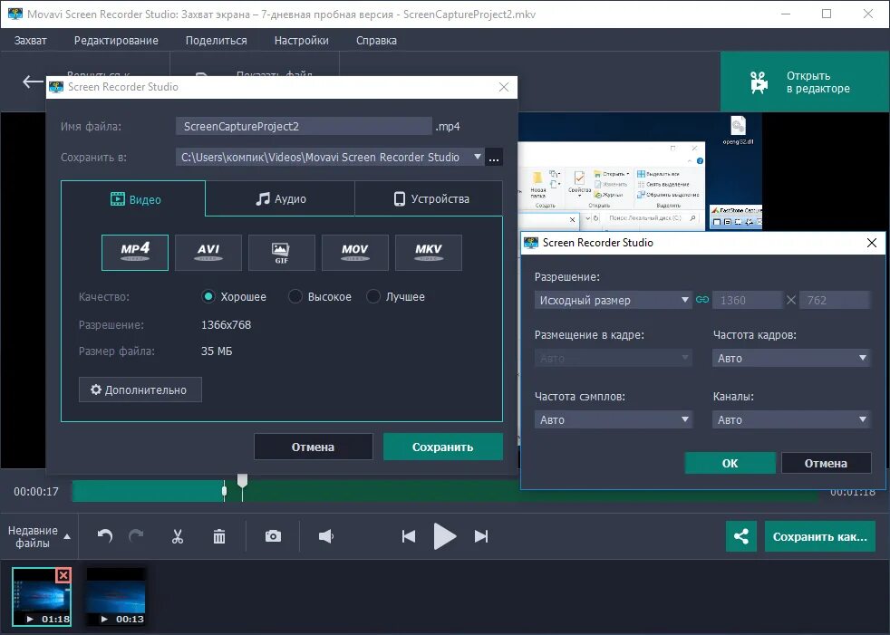Select Лучшее quality radio button
The width and height of the screenshot is (890, 635).
(x=372, y=296)
